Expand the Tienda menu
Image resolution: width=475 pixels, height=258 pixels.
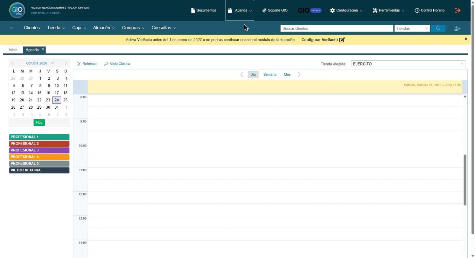[56, 28]
